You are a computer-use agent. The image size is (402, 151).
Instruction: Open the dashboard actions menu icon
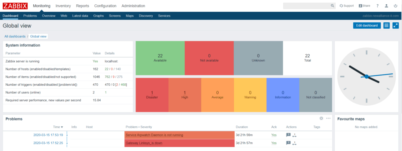pos(387,25)
